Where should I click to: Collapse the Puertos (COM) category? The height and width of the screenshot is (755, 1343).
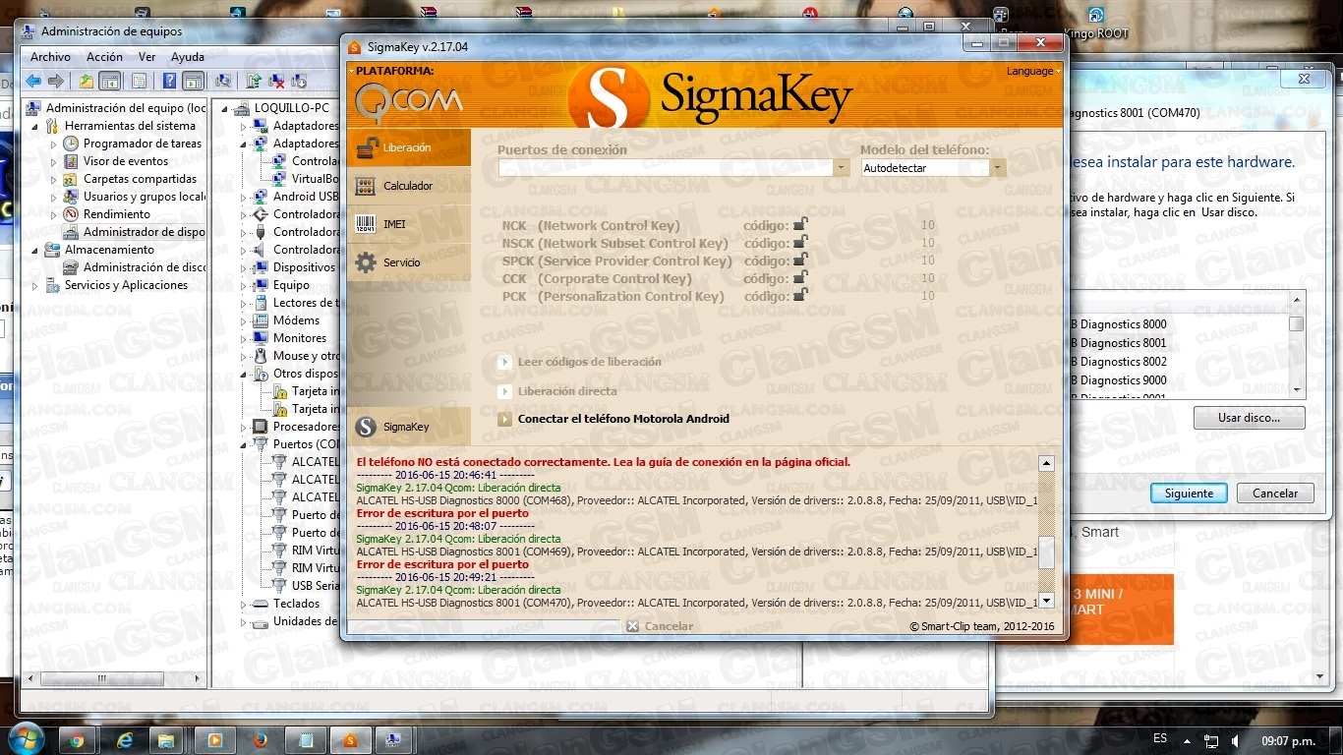click(x=244, y=444)
